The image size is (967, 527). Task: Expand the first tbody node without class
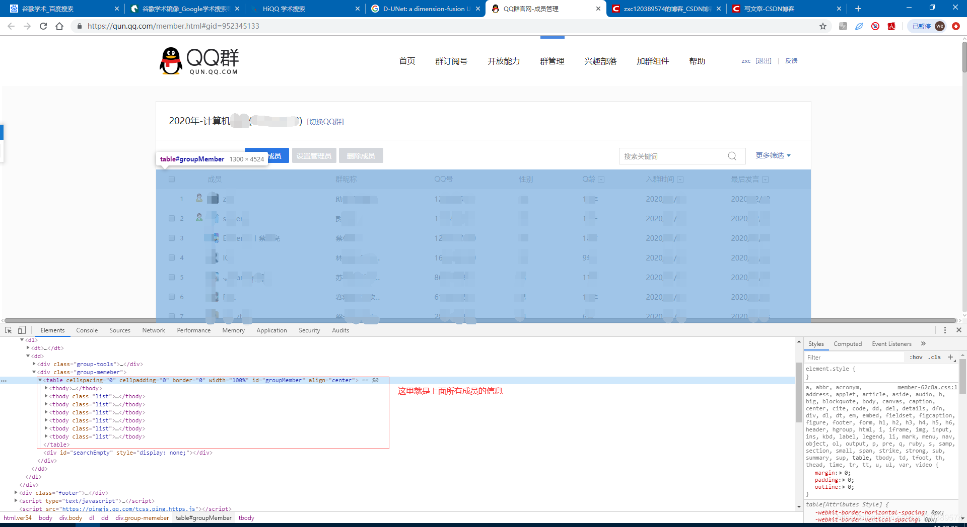point(46,388)
